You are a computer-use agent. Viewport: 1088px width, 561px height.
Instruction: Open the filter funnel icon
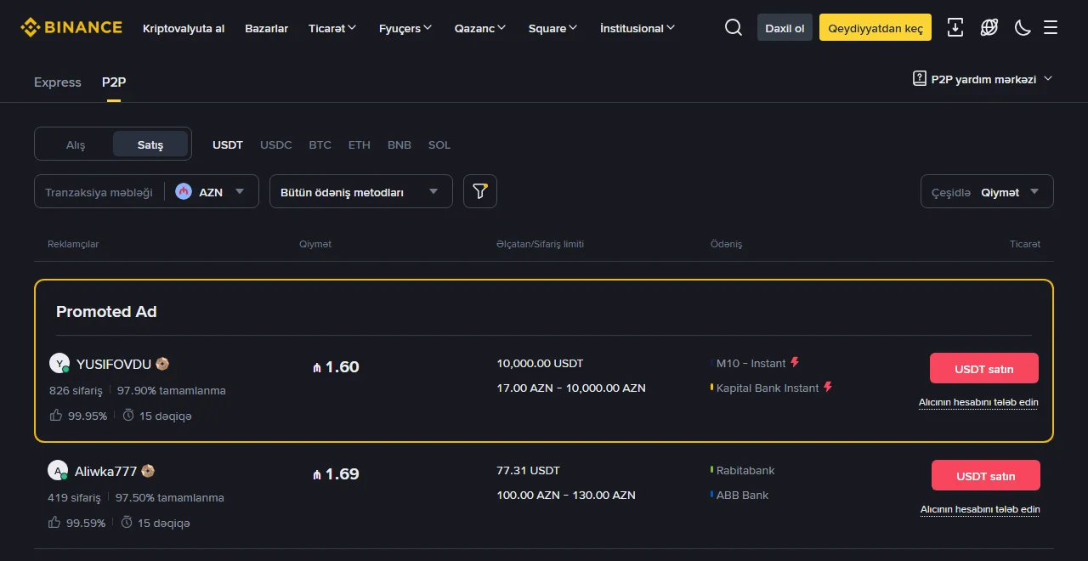[480, 191]
